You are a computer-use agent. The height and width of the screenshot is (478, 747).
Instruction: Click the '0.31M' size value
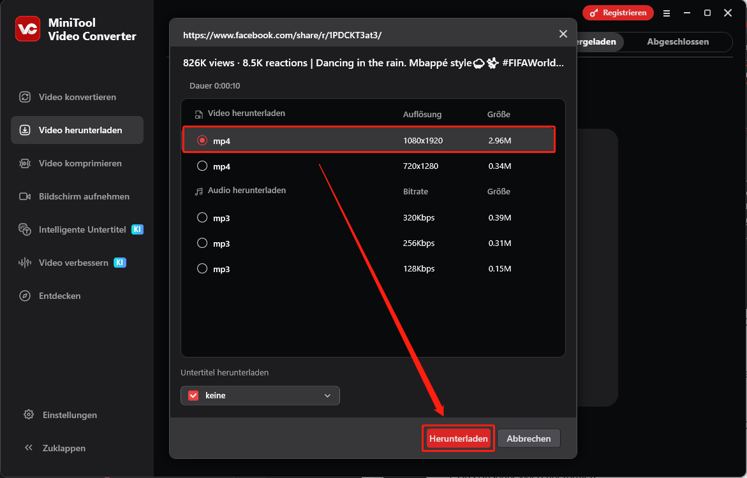(499, 243)
